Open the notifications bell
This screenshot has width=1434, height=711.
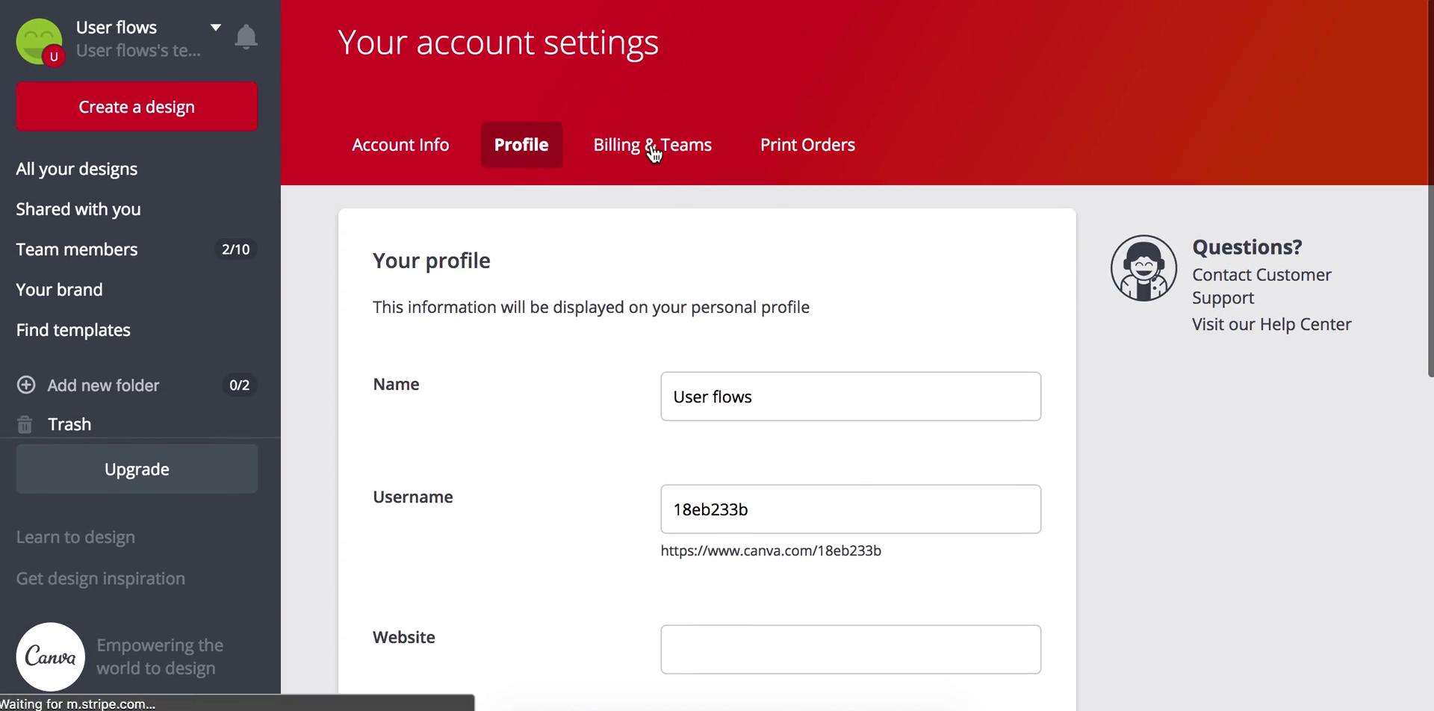[x=246, y=37]
